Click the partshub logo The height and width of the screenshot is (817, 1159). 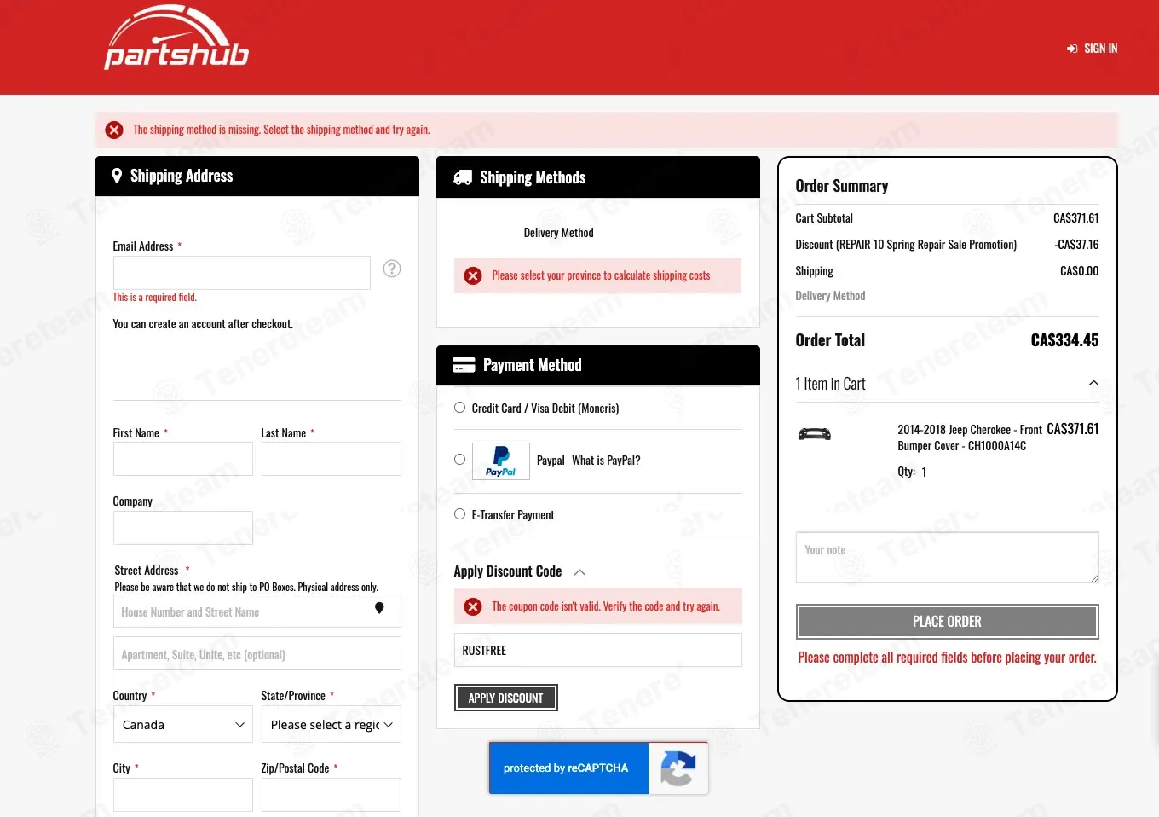(176, 38)
